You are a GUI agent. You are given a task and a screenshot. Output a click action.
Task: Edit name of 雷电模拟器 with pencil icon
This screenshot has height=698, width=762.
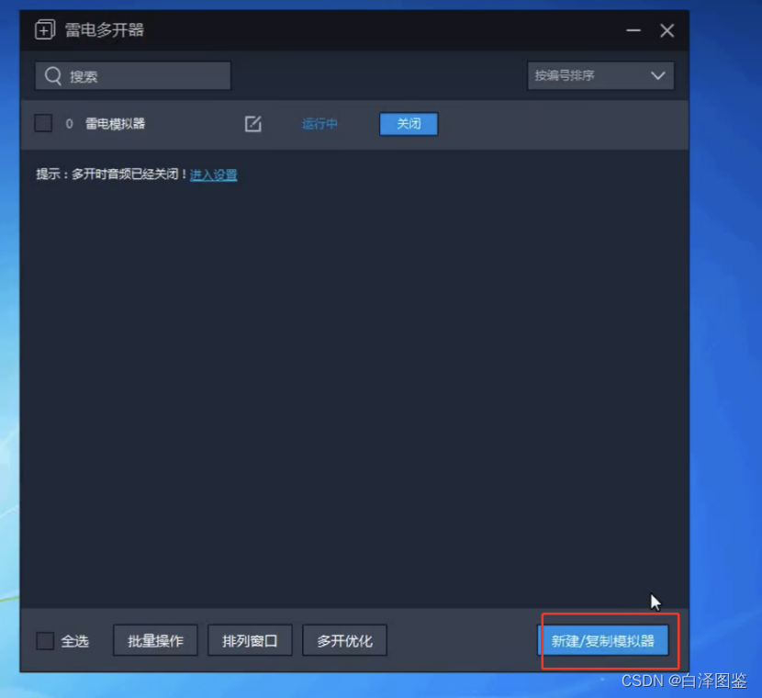pos(252,124)
